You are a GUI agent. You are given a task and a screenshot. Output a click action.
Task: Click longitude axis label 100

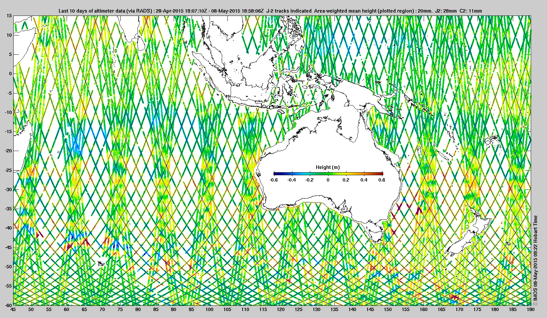[209, 309]
